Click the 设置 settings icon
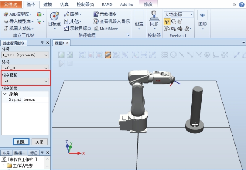 point(139,16)
